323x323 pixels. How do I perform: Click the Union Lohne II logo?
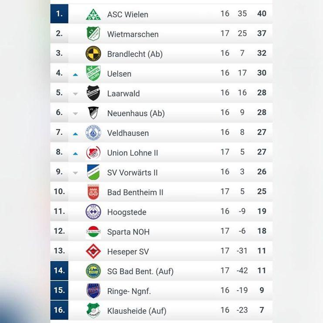(93, 153)
